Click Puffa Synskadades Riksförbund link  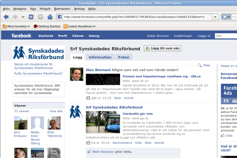point(38,73)
